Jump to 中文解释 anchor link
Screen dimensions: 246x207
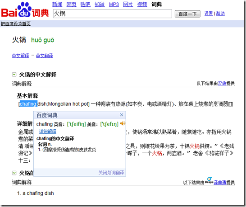pyautogui.click(x=21, y=56)
